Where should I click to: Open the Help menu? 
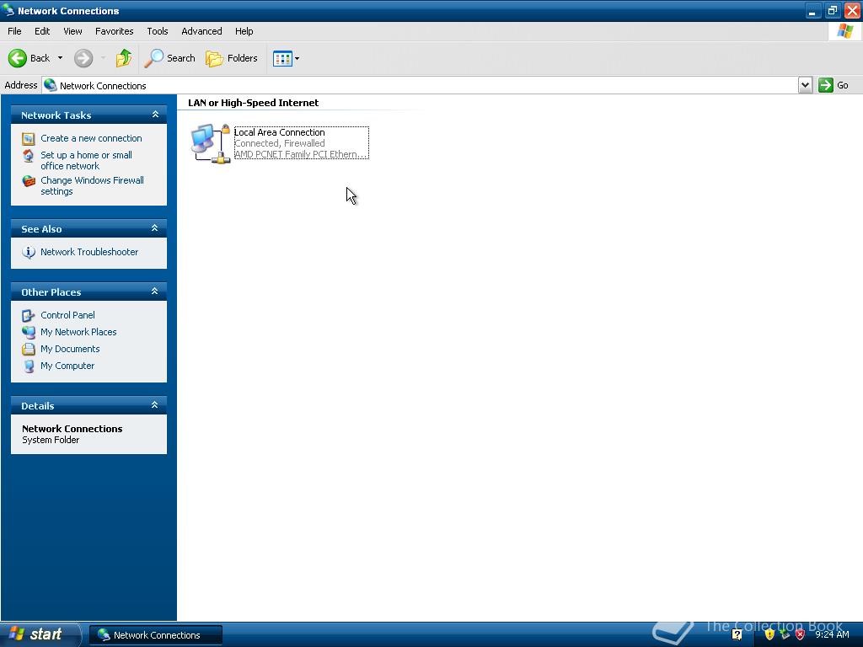pos(244,31)
